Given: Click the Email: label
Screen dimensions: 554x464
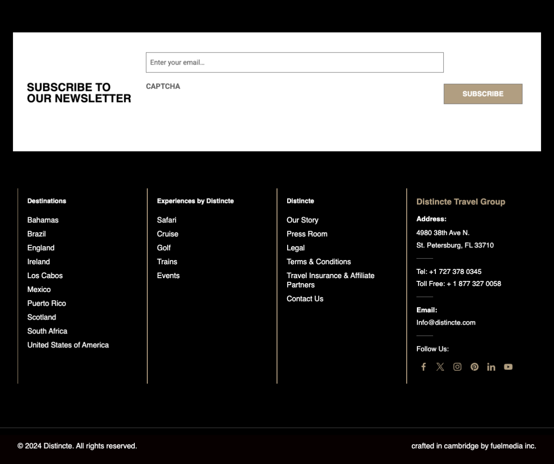Looking at the screenshot, I should click(x=427, y=310).
